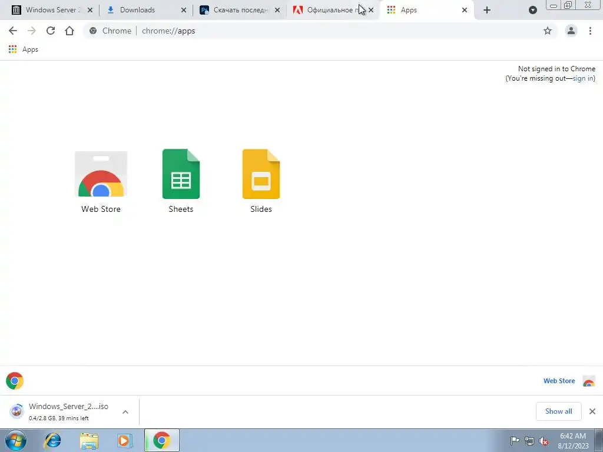The width and height of the screenshot is (603, 452).
Task: Click 0.4/2.8 GB download status text
Action: (x=58, y=418)
